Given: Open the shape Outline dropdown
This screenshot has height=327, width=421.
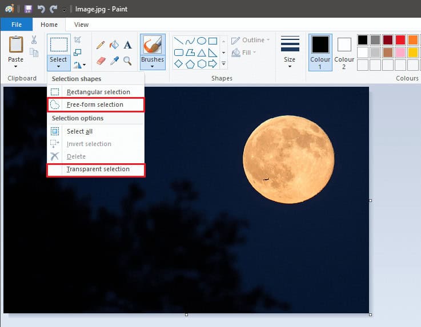Looking at the screenshot, I should point(250,41).
